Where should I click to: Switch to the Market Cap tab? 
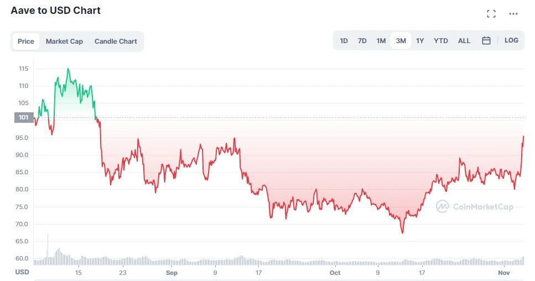(64, 41)
